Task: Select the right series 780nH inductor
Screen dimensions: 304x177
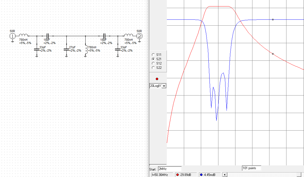Action: click(129, 35)
